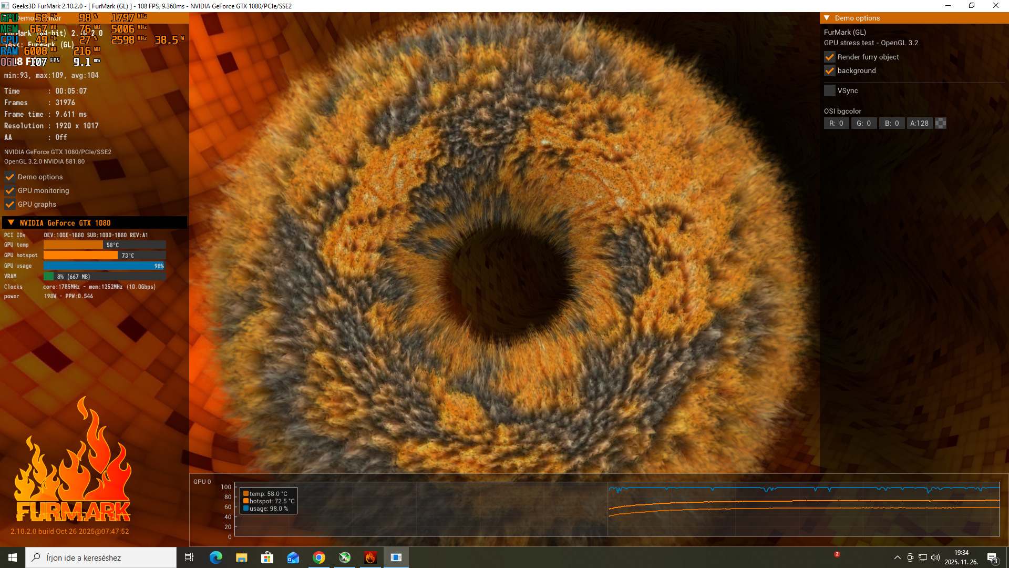Open the notification center icon
This screenshot has width=1009, height=568.
[992, 557]
